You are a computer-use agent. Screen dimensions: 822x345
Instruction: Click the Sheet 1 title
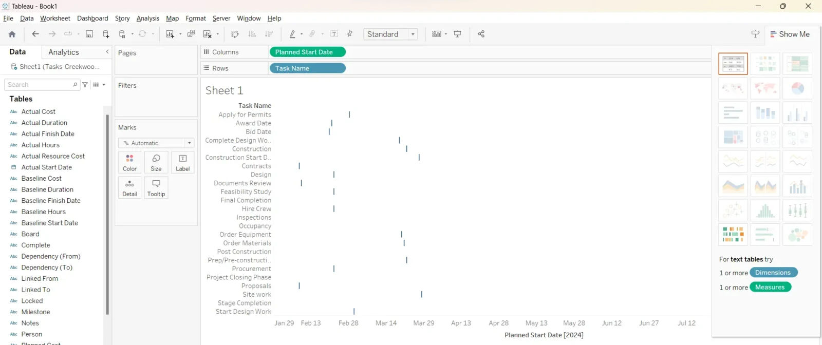(224, 90)
